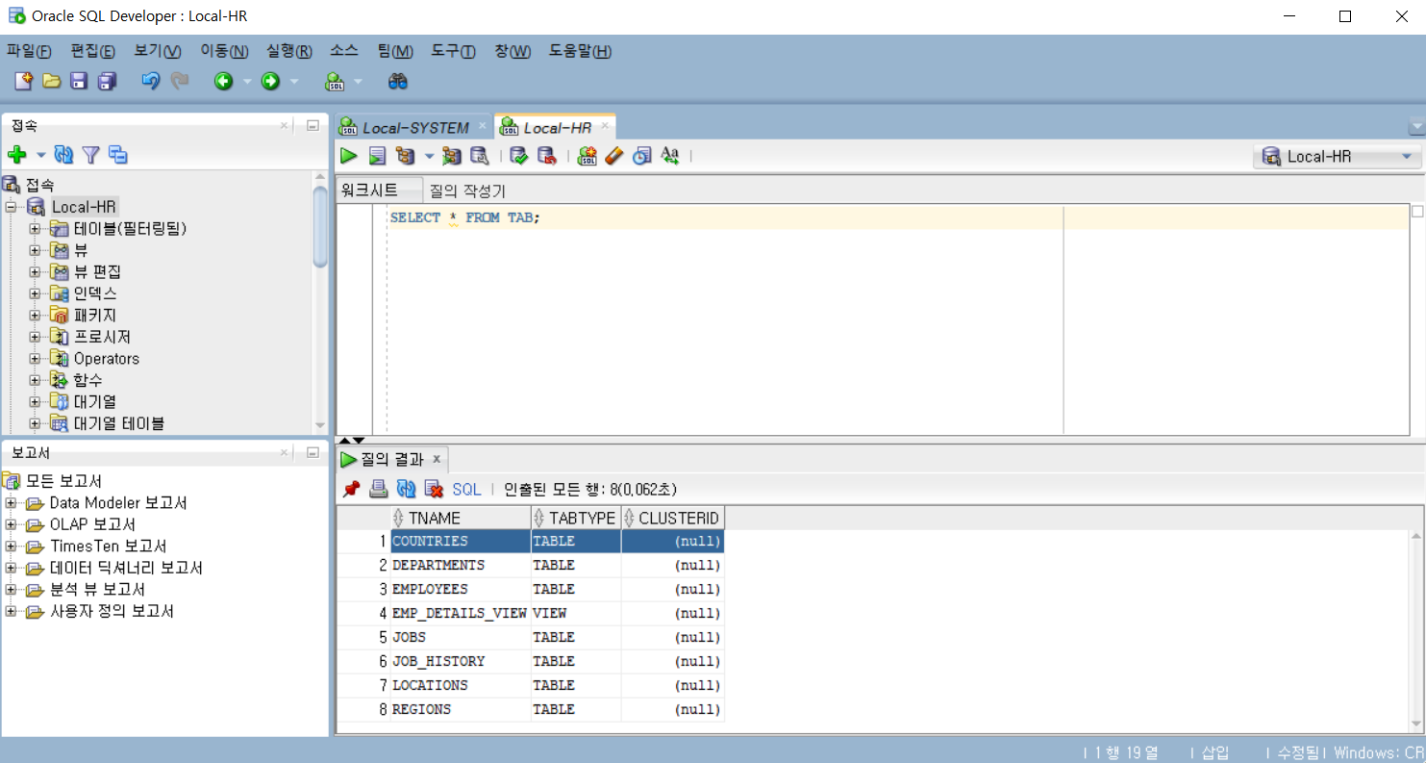Create a new file with the New icon
Screen dimensions: 1426x763
23,82
